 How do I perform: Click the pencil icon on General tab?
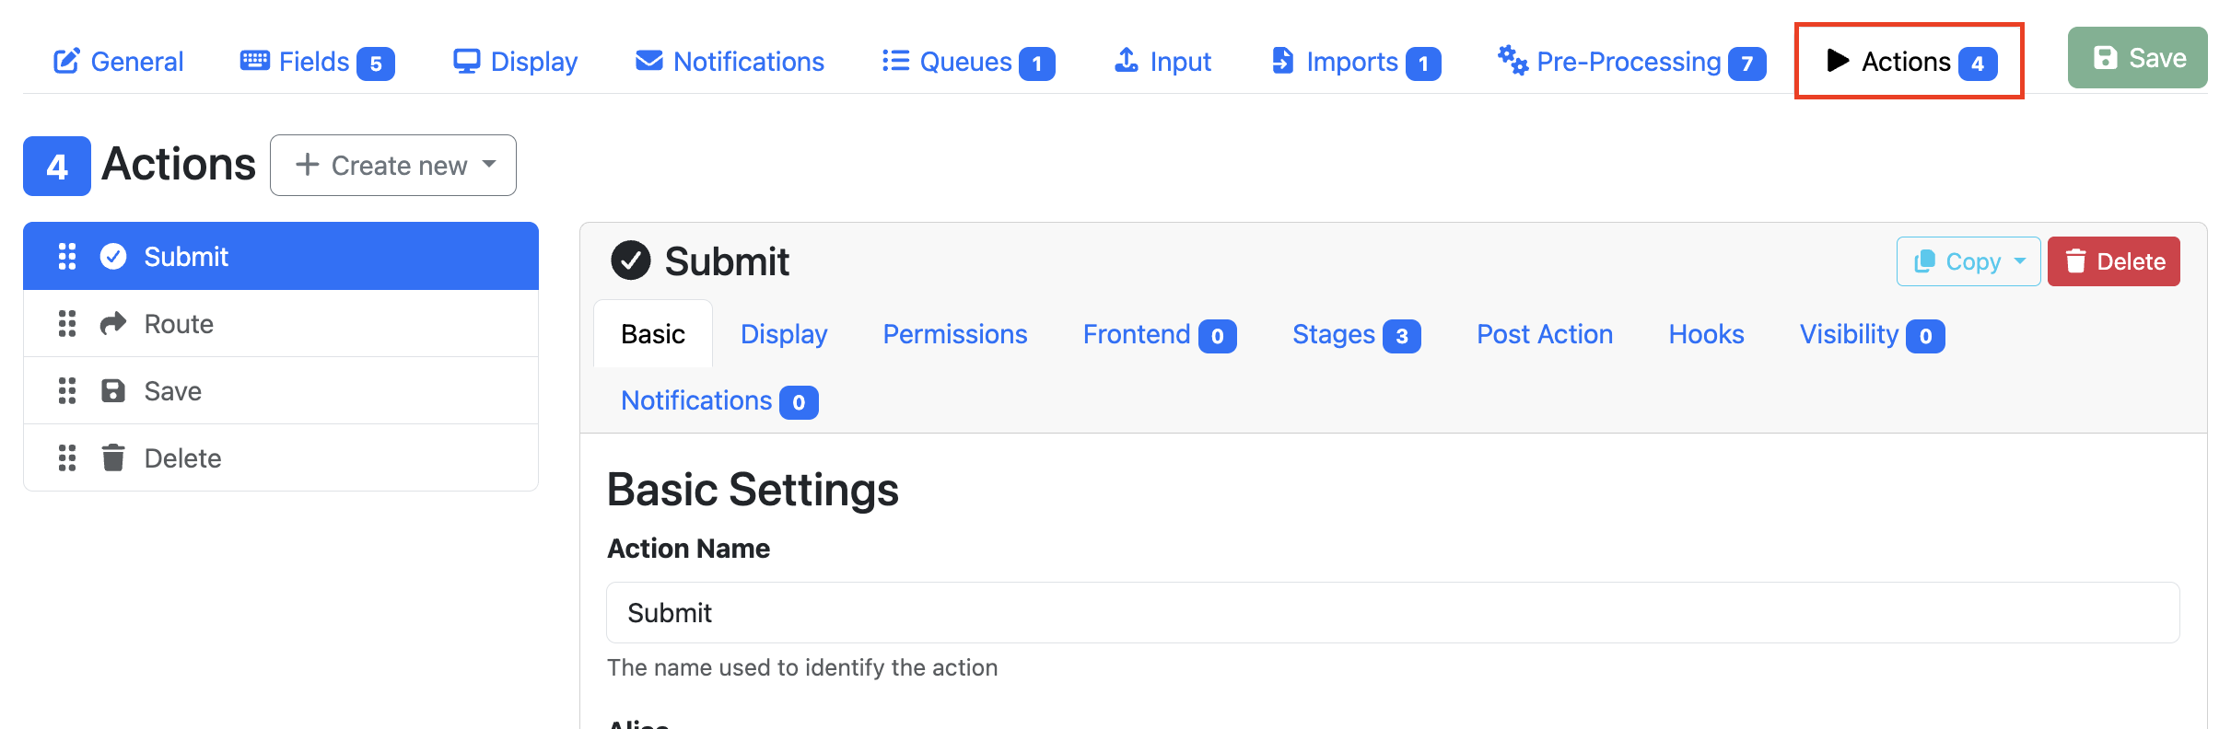pyautogui.click(x=66, y=61)
